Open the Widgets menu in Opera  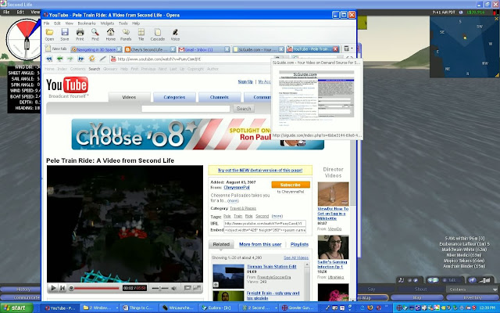tap(107, 23)
